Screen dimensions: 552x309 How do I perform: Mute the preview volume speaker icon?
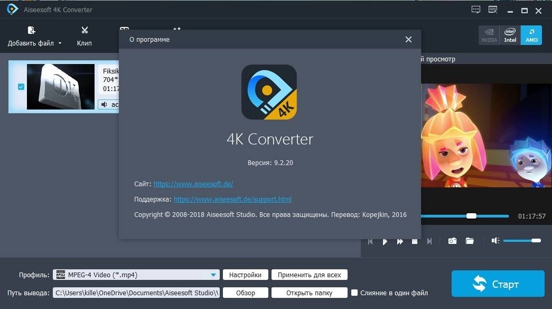click(x=495, y=241)
